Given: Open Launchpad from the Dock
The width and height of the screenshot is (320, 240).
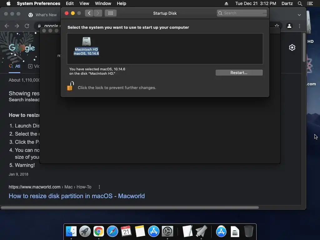Looking at the screenshot, I should pyautogui.click(x=85, y=231).
